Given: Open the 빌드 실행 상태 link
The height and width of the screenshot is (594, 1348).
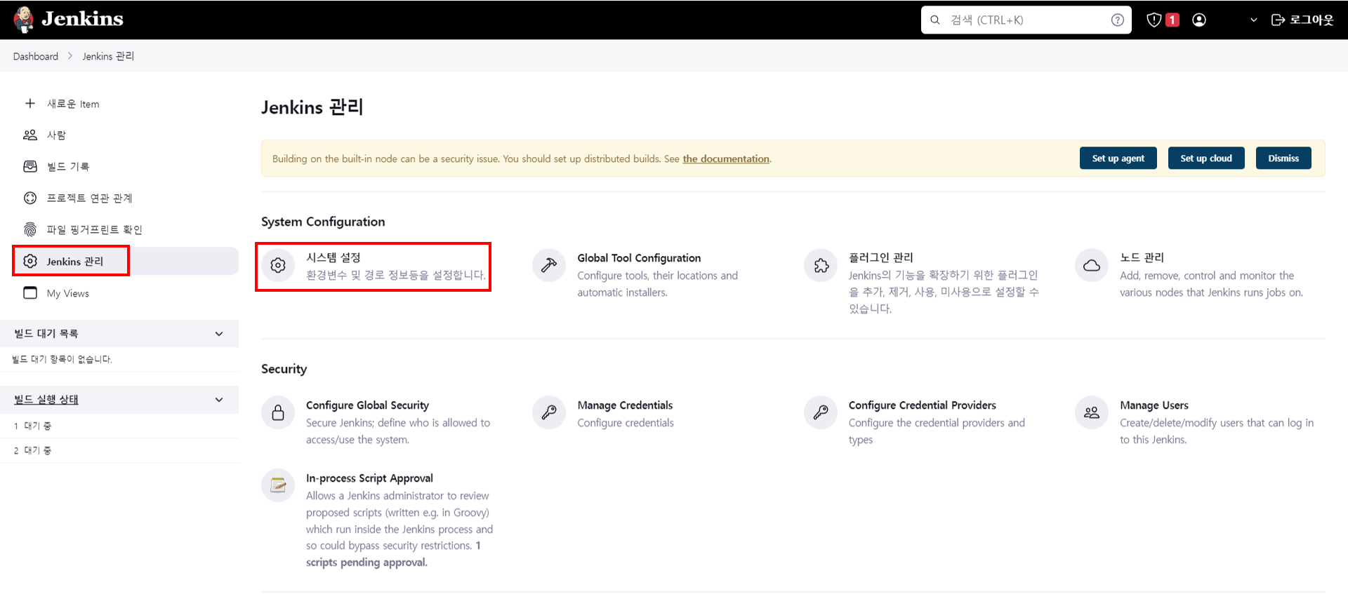Looking at the screenshot, I should pos(46,400).
